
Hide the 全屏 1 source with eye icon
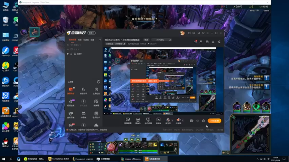point(68,54)
